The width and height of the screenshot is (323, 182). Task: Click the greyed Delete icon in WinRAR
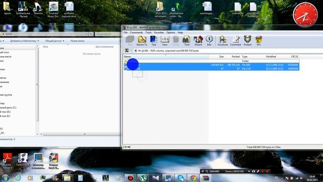tap(176, 40)
